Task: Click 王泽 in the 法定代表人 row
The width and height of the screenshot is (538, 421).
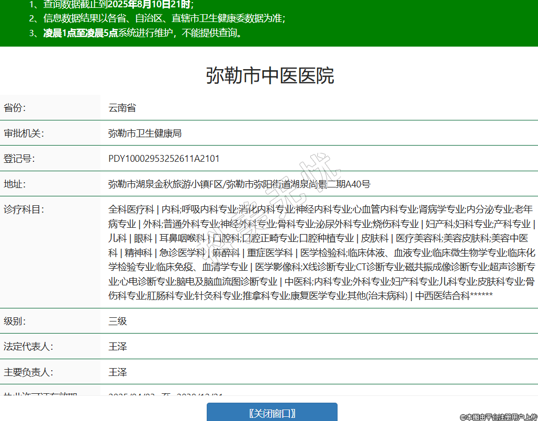Action: (118, 347)
